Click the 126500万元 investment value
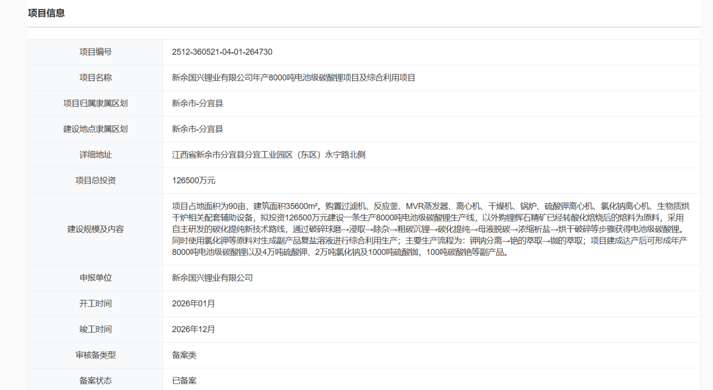The height and width of the screenshot is (390, 713). pyautogui.click(x=193, y=181)
